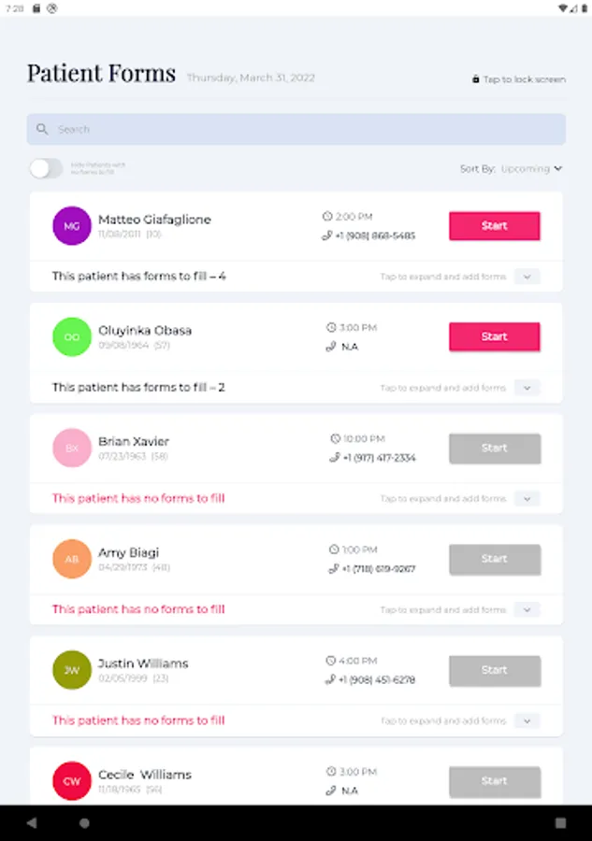The height and width of the screenshot is (841, 592).
Task: Tap Android home navigation button
Action: point(84,822)
